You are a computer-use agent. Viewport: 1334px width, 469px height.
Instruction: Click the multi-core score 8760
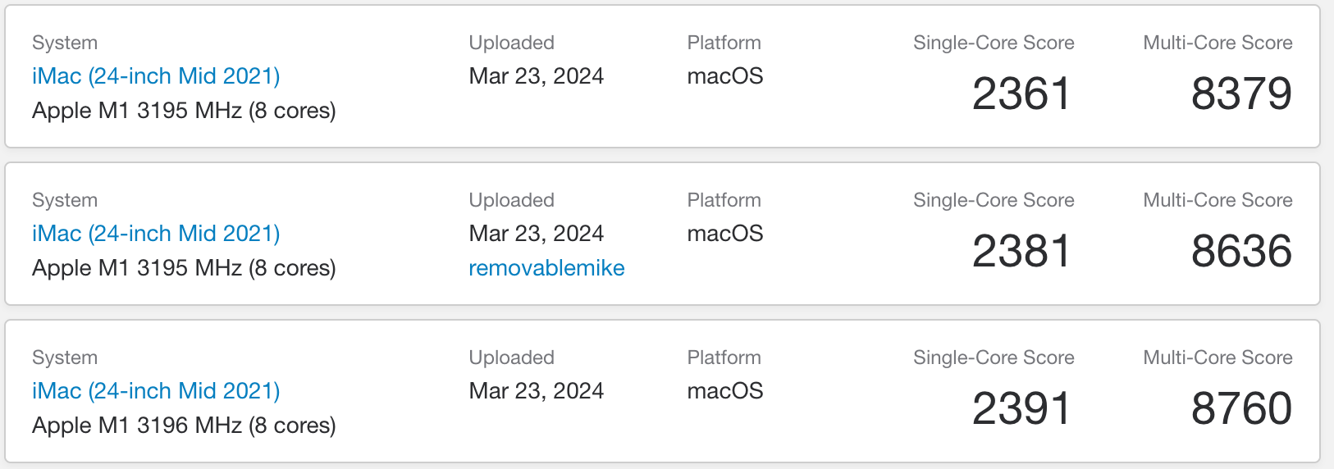point(1241,408)
